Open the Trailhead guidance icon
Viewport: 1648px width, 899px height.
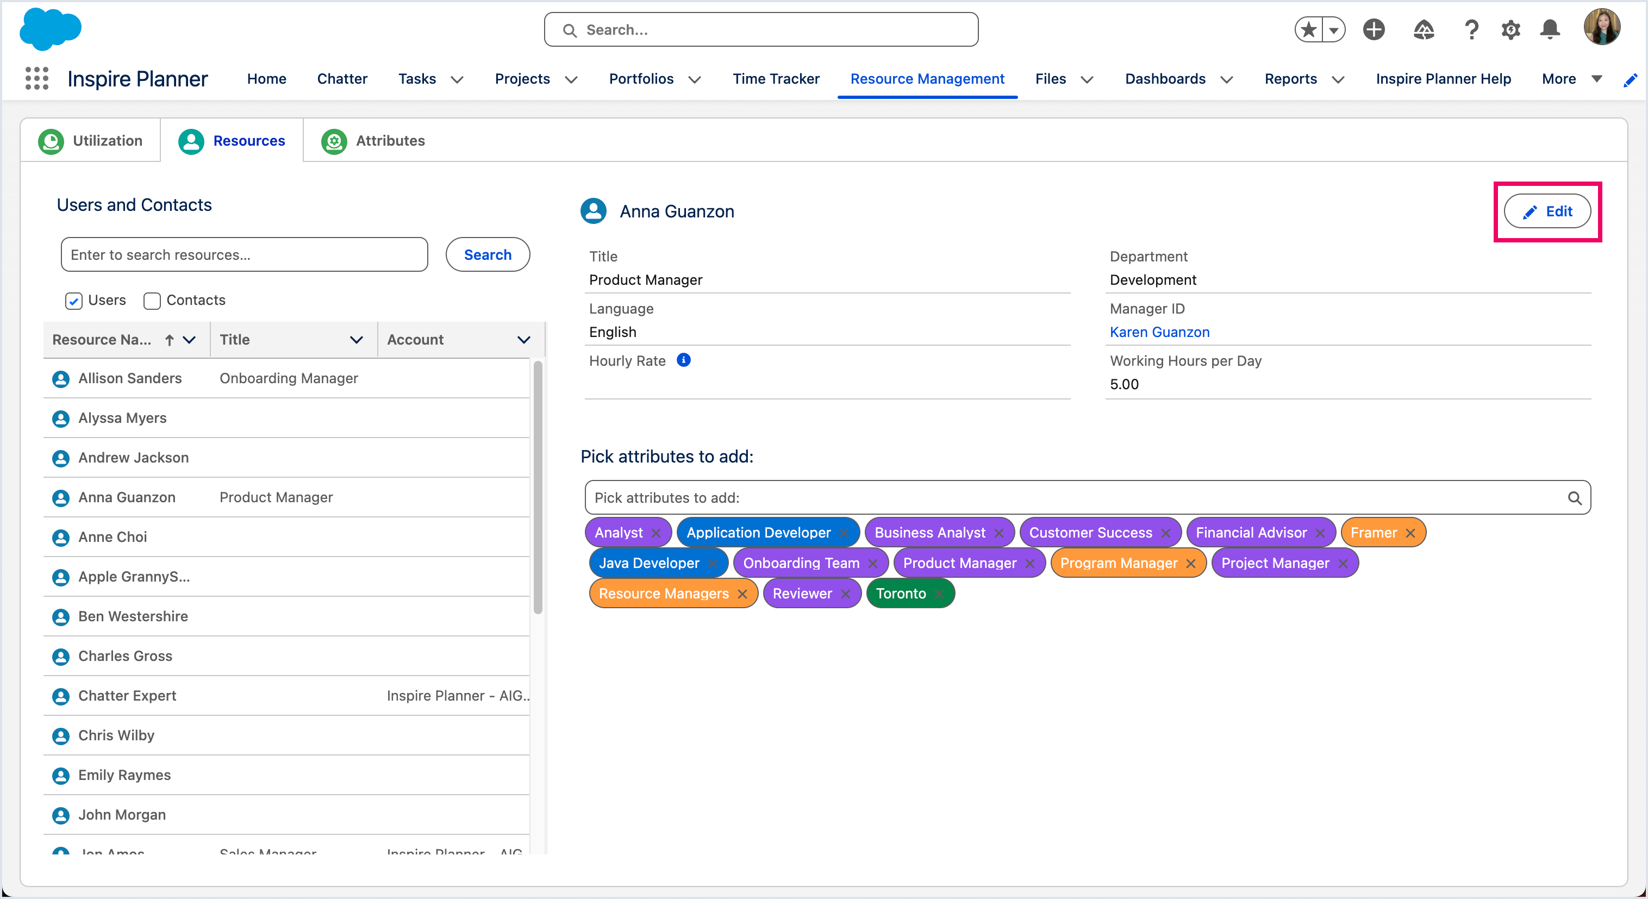[1424, 29]
